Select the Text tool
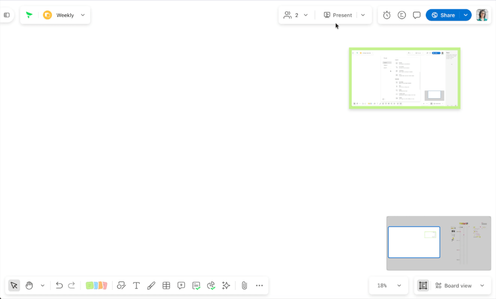The width and height of the screenshot is (496, 299). [136, 286]
